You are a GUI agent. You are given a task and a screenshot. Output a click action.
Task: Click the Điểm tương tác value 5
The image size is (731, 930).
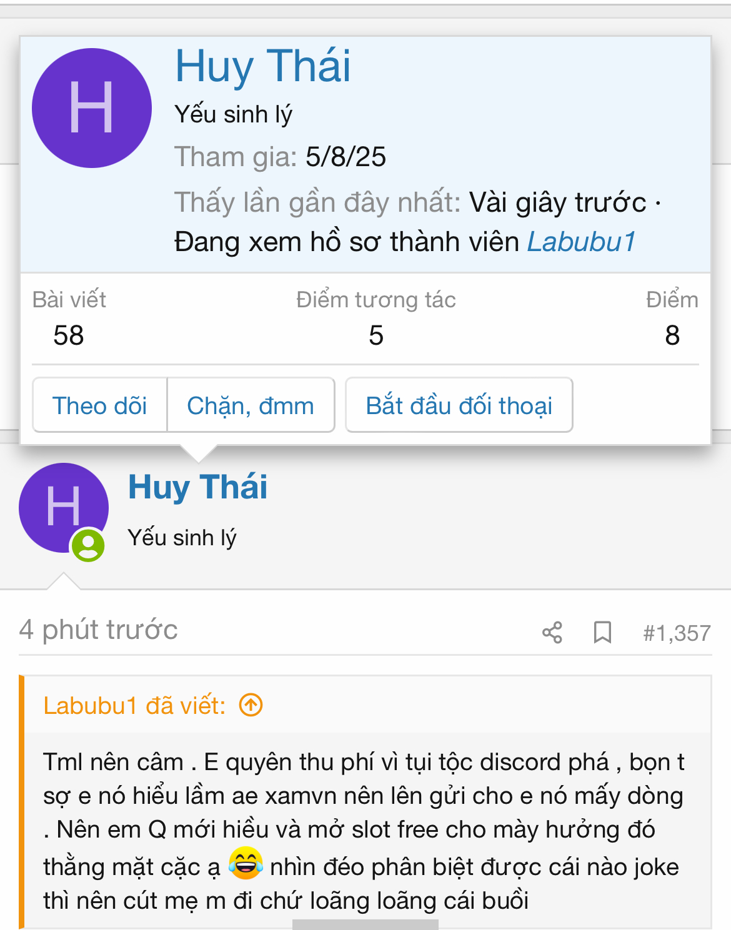[x=376, y=335]
